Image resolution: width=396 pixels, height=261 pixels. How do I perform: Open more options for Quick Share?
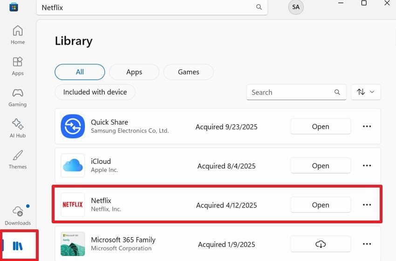tap(367, 127)
